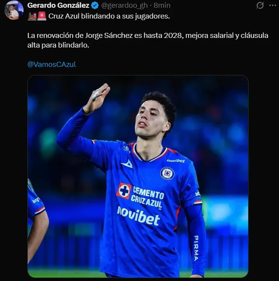Screen dimensions: 279x281
Task: Open the attached player photo
Action: [x=138, y=176]
